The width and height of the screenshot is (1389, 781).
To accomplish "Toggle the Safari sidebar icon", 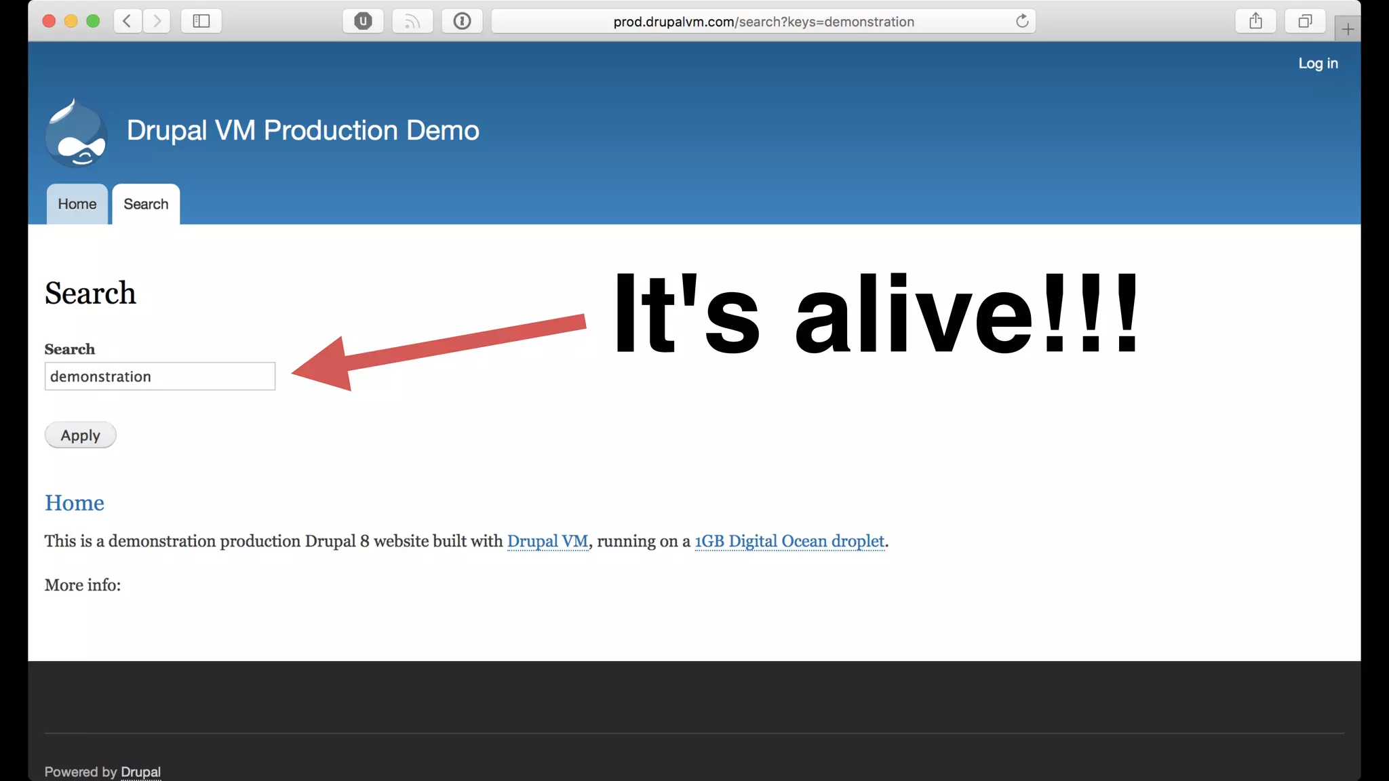I will click(x=201, y=21).
